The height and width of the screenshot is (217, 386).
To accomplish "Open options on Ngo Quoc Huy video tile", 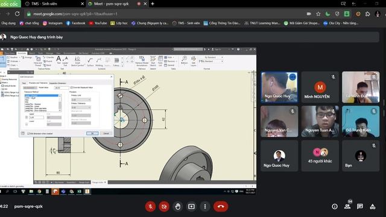I will [x=293, y=77].
